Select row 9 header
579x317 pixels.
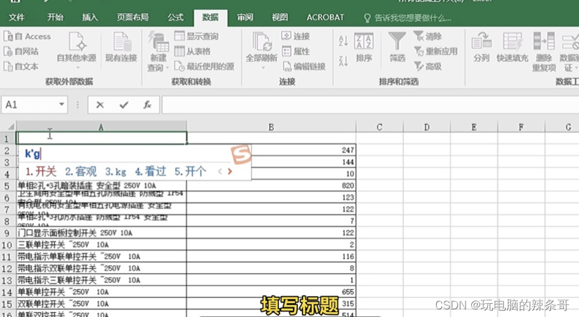[x=8, y=233]
